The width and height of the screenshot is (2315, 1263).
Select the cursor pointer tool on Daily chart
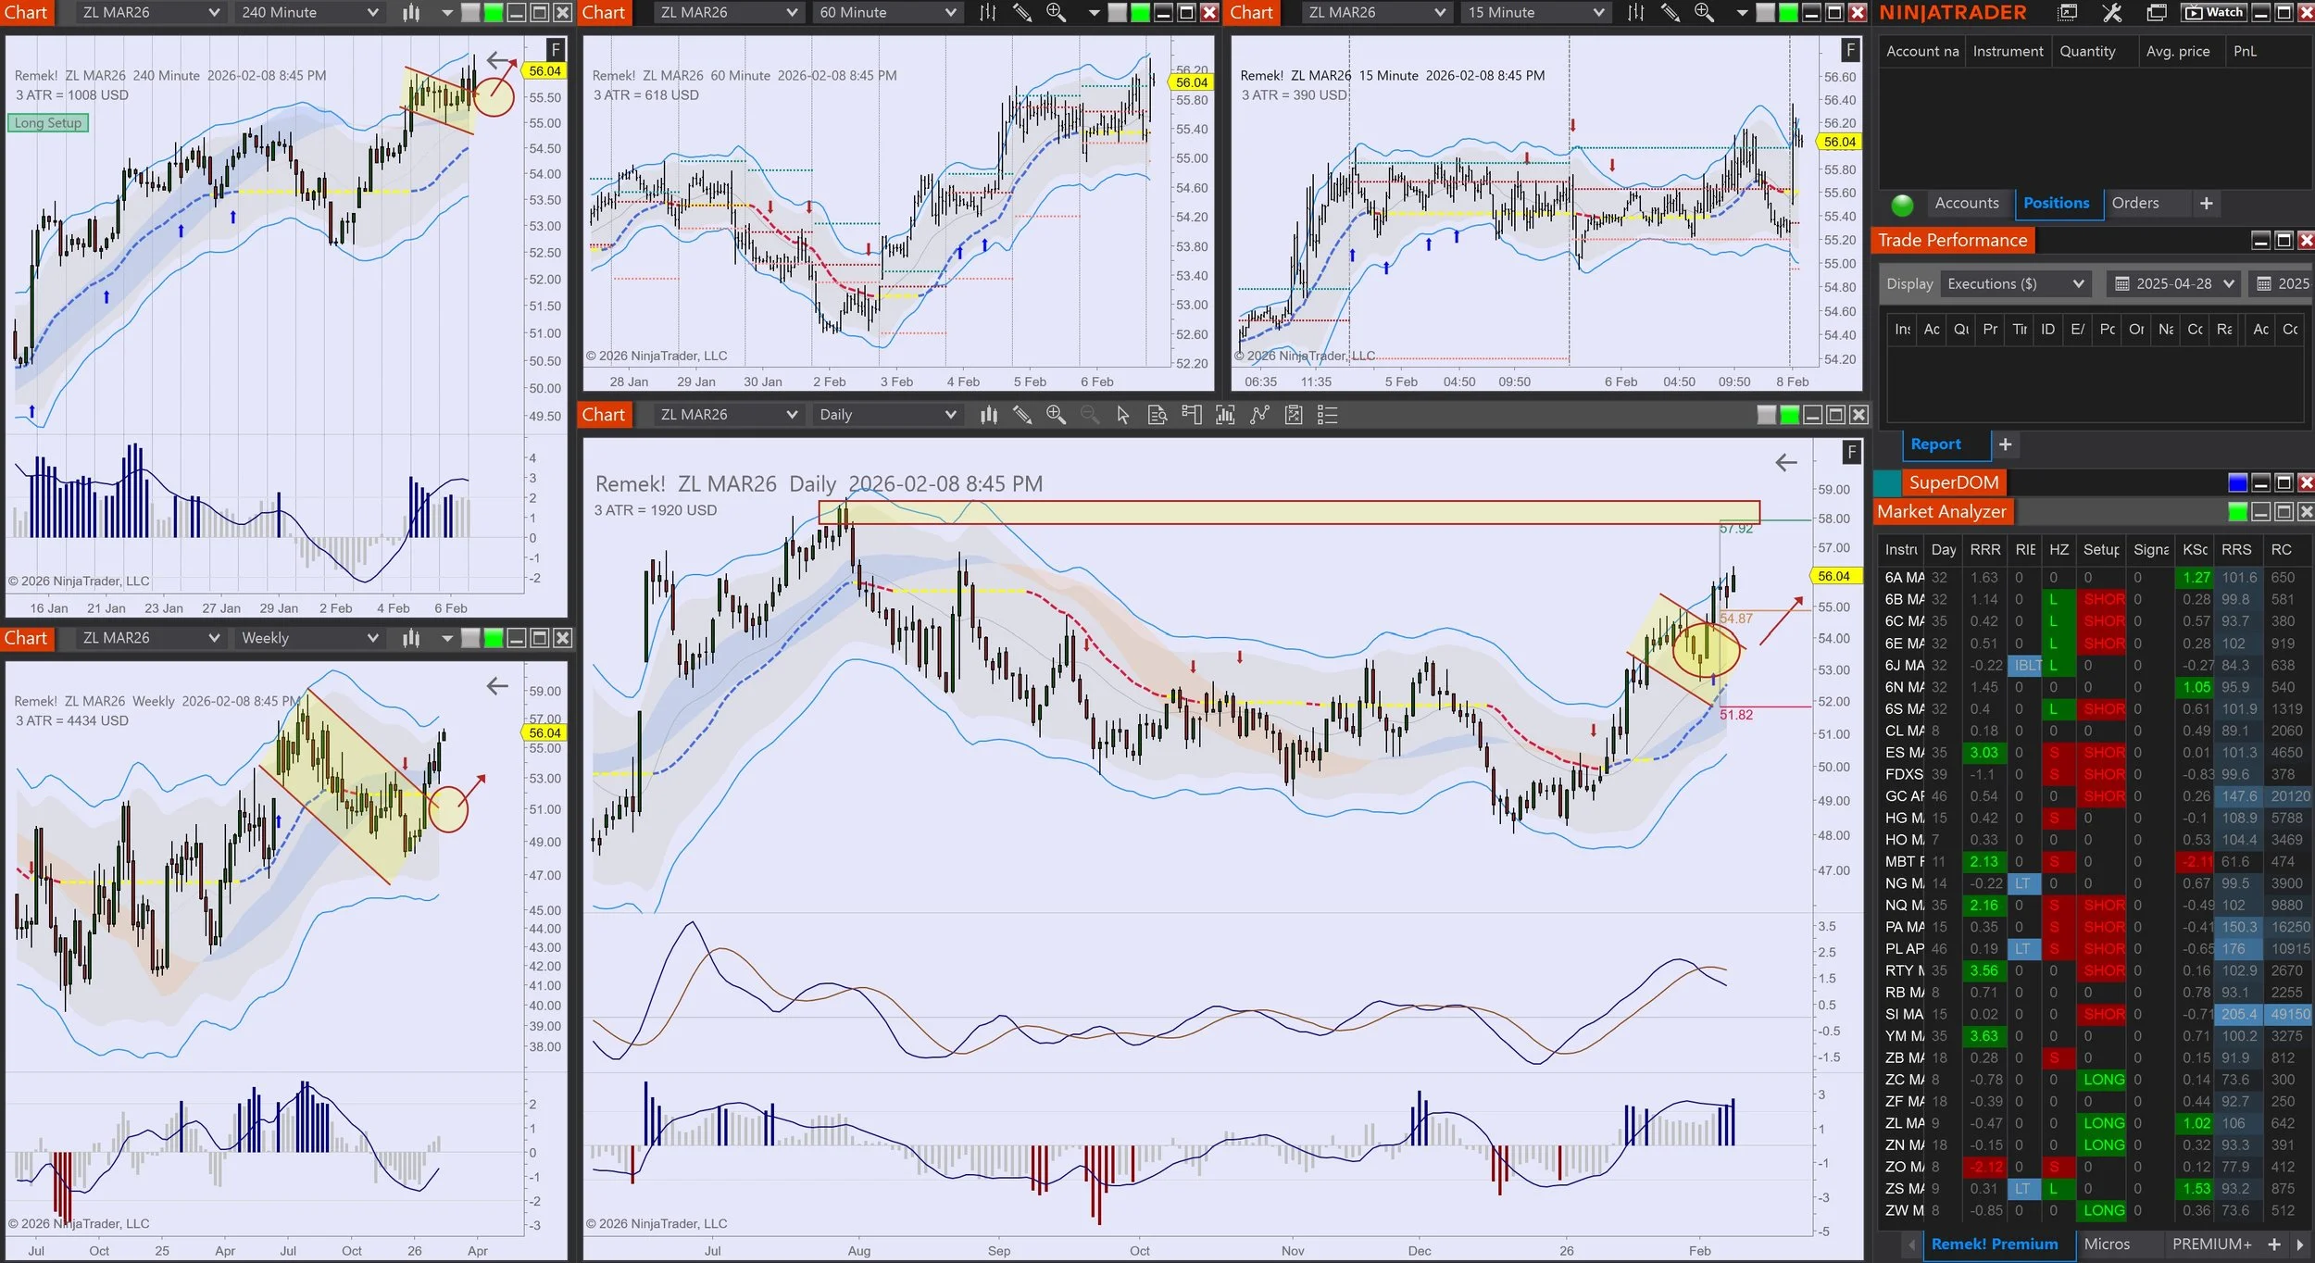[x=1122, y=415]
